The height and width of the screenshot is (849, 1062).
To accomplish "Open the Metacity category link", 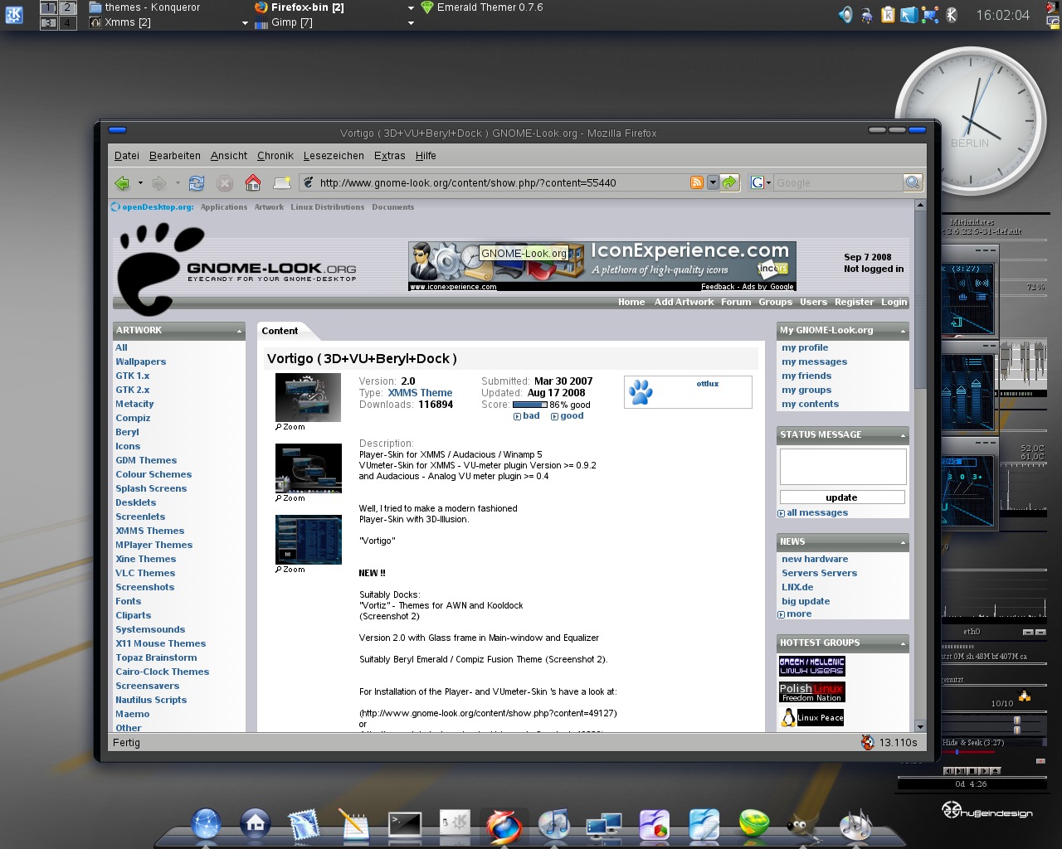I will pyautogui.click(x=134, y=404).
